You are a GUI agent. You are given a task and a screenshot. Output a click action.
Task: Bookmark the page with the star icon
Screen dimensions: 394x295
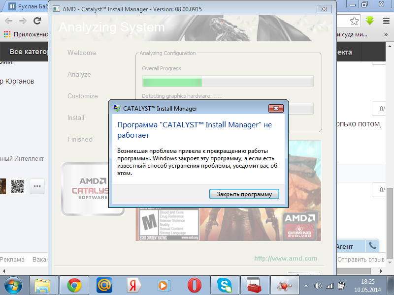tap(354, 21)
